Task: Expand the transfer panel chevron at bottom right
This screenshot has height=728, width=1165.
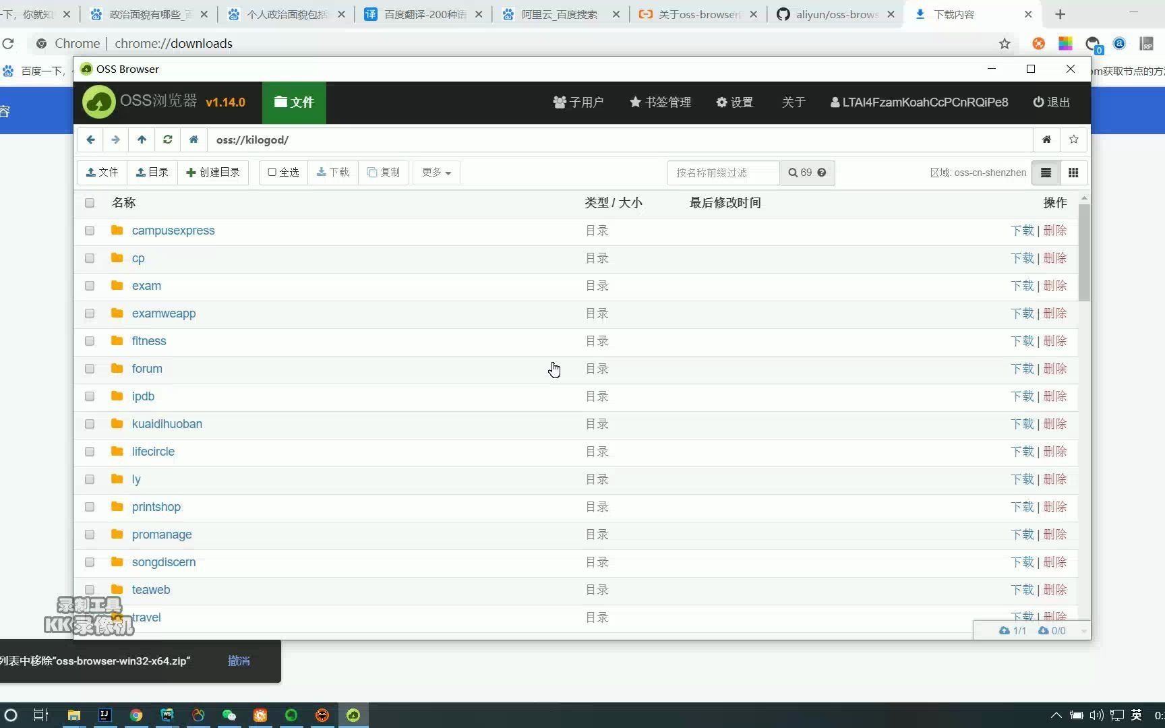Action: (x=1083, y=631)
